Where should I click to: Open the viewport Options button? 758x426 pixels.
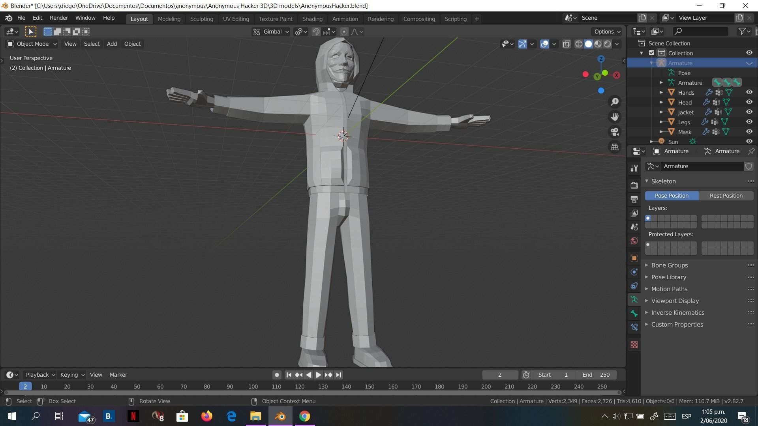(x=607, y=32)
